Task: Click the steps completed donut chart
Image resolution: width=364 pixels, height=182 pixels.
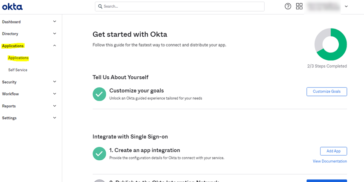Action: click(x=330, y=44)
